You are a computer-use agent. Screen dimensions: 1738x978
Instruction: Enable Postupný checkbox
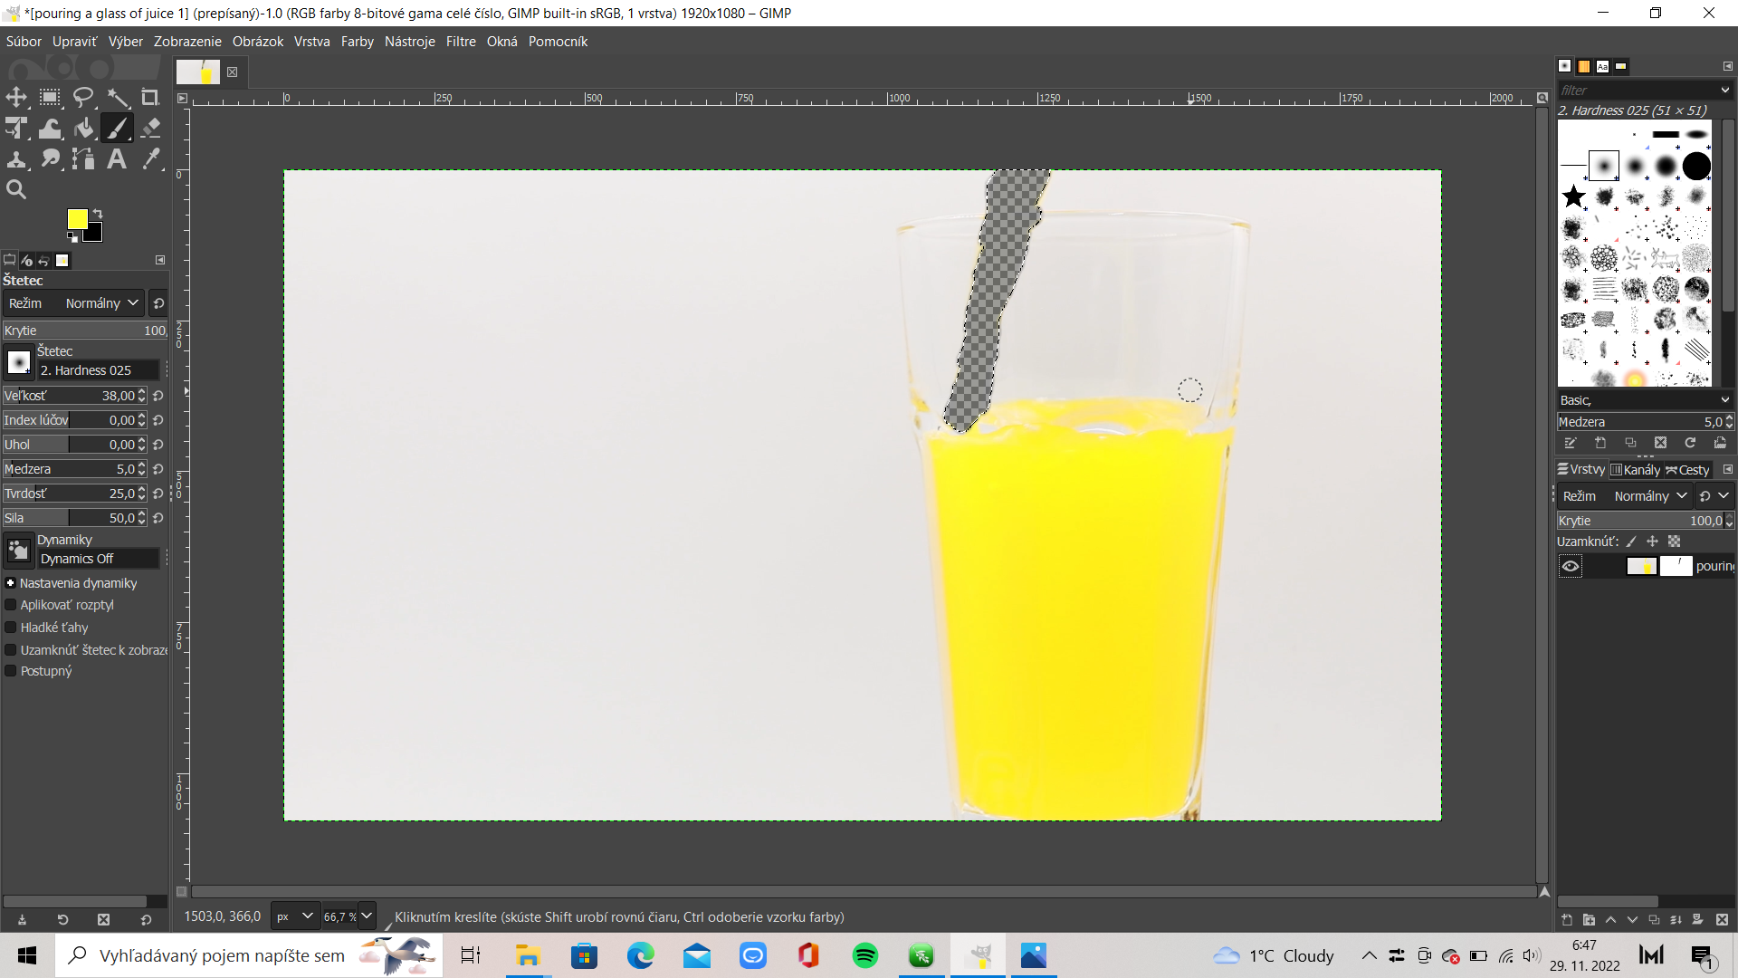(11, 671)
